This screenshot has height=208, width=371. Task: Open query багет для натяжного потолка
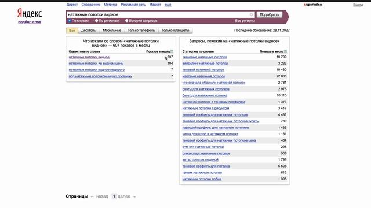pos(205,95)
